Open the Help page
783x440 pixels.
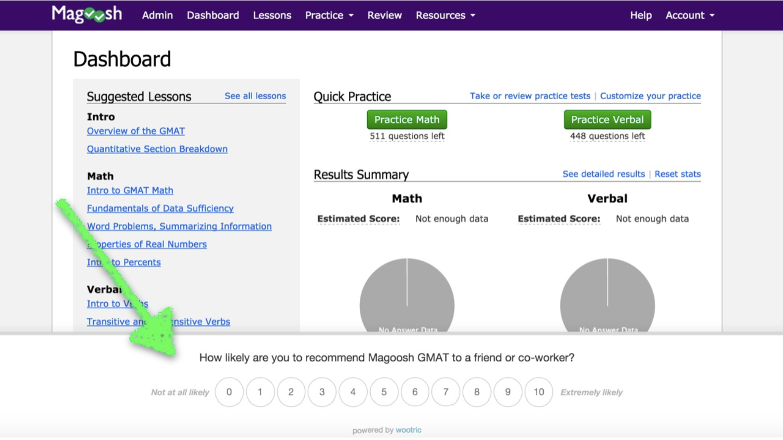[x=641, y=15]
